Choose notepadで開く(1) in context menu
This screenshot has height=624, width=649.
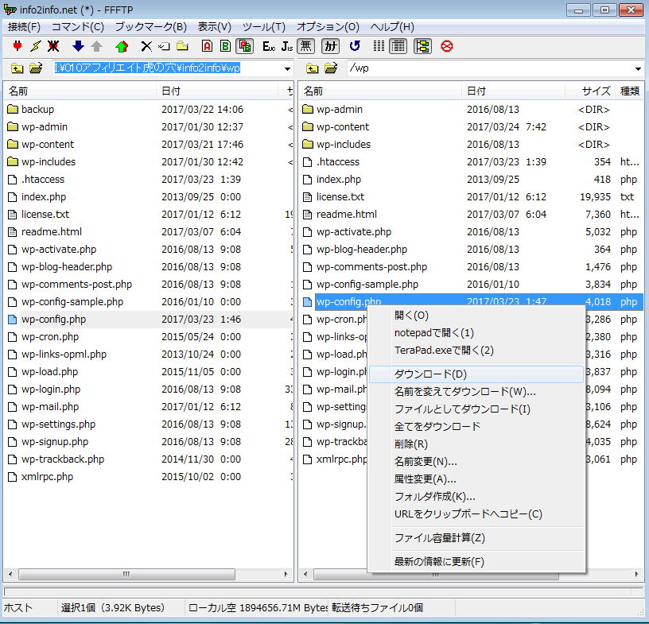tap(476, 333)
